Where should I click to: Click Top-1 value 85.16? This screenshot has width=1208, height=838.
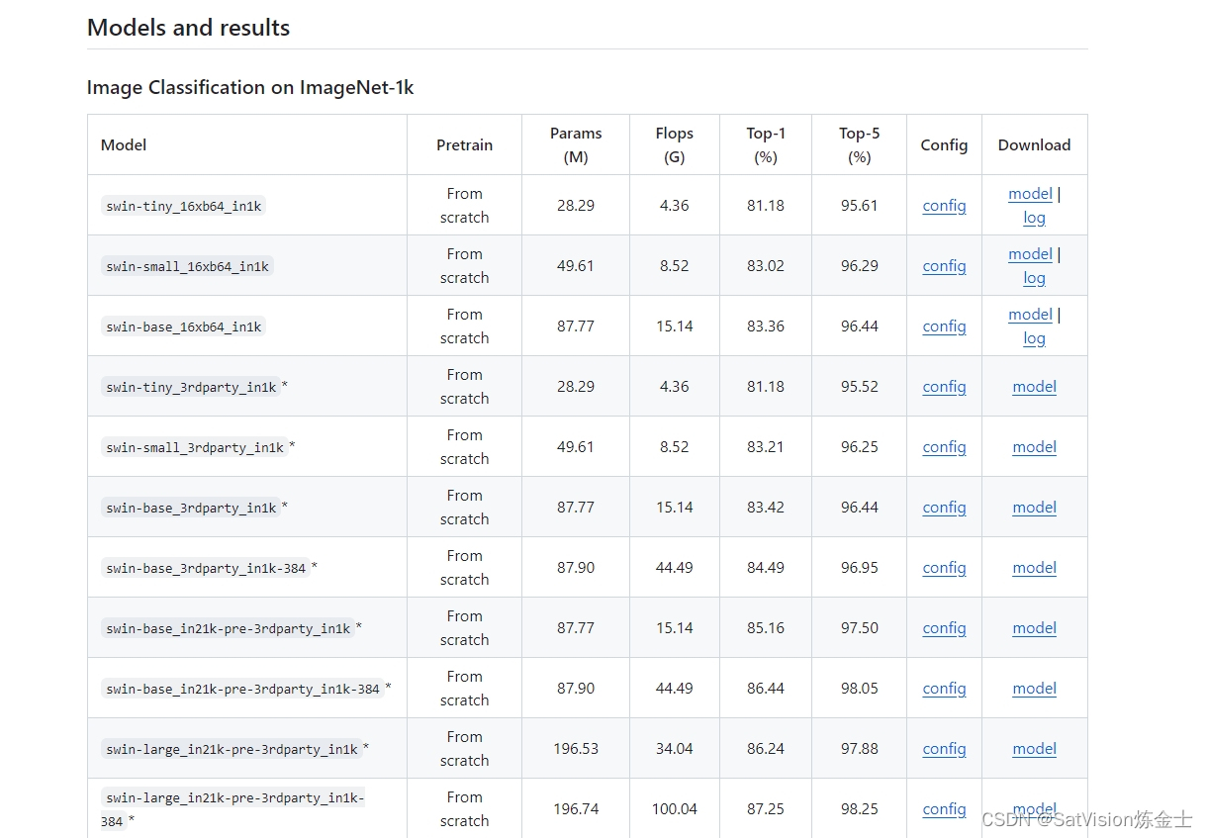[x=766, y=628]
